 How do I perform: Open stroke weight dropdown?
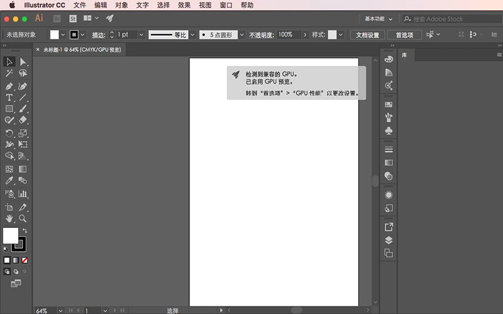pyautogui.click(x=141, y=35)
